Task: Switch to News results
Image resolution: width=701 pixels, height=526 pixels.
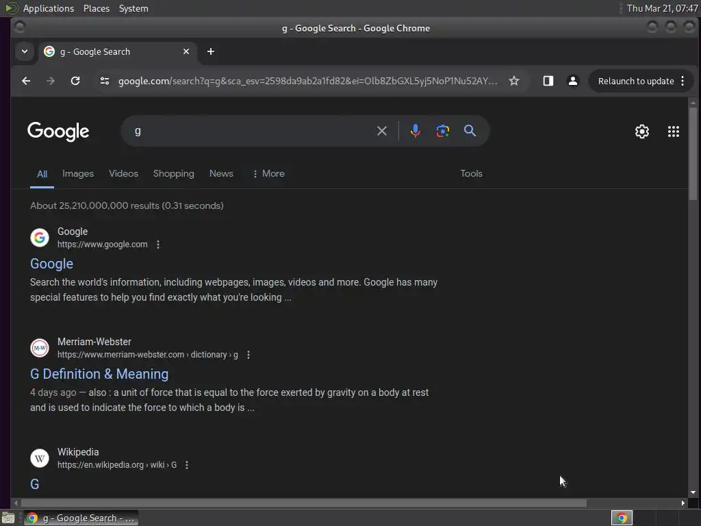Action: click(x=221, y=173)
